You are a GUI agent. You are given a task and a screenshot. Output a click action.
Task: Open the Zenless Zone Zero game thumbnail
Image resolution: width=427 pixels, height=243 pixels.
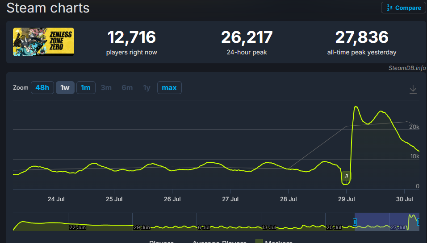coord(44,42)
